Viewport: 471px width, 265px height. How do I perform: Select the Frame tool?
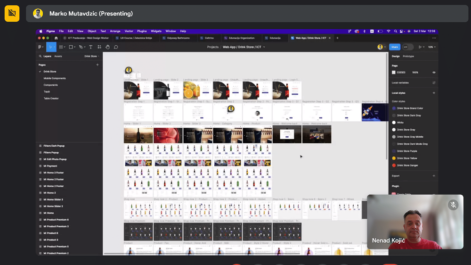click(x=62, y=47)
